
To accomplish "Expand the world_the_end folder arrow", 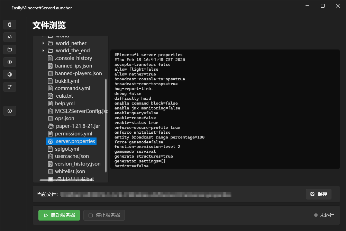I will pos(43,51).
